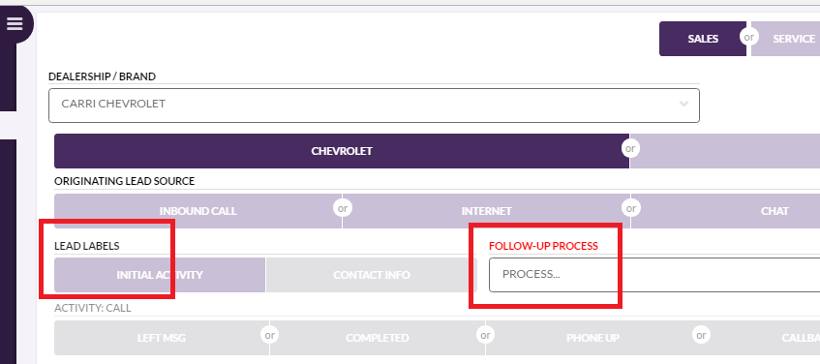This screenshot has width=820, height=364.
Task: Open the CARRI CHEVROLET dealership dropdown
Action: tap(374, 106)
